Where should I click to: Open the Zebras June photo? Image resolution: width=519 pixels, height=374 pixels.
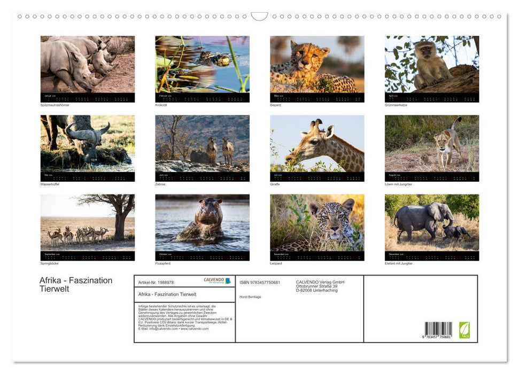coord(202,144)
